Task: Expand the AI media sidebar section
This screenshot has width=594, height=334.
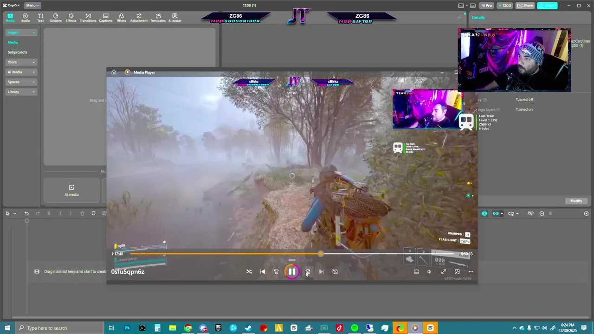Action: [x=21, y=72]
